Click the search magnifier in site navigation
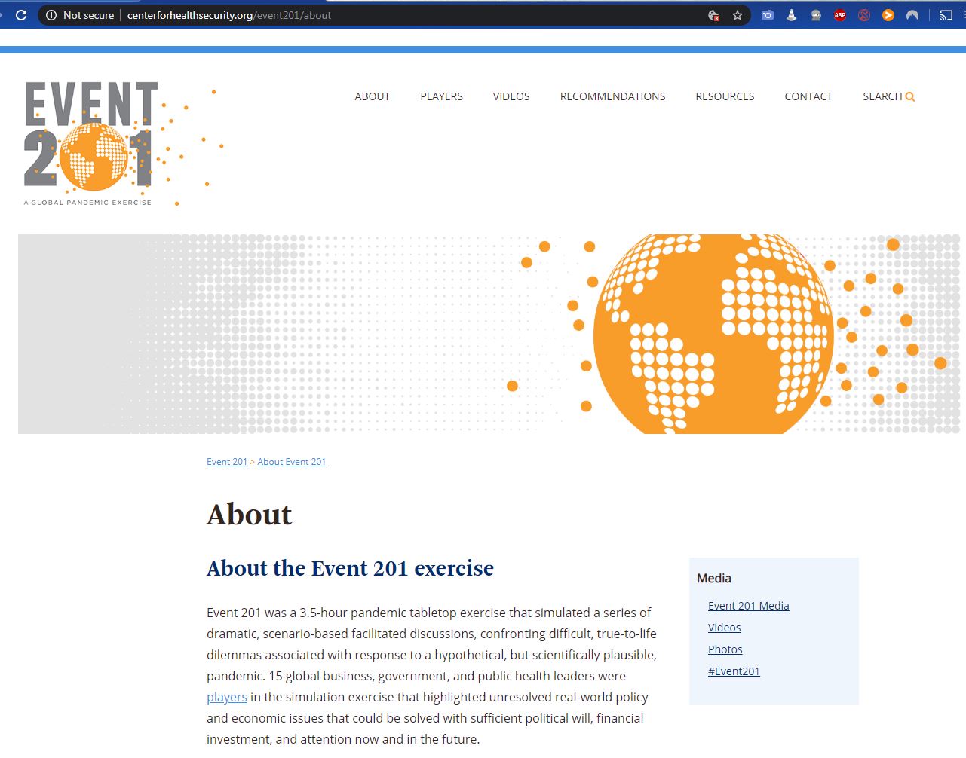 [910, 96]
